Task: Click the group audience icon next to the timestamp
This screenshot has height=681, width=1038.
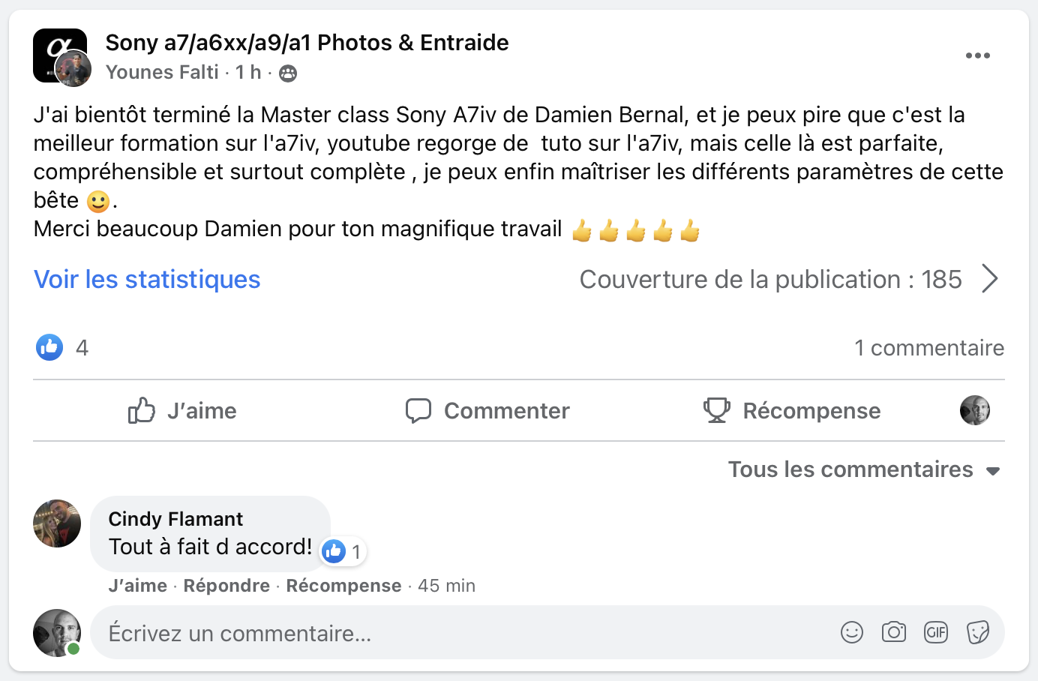Action: coord(287,73)
